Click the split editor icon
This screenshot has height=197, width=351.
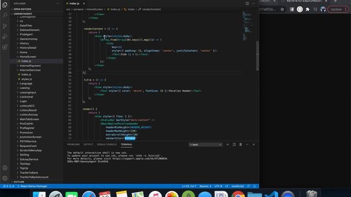[247, 3]
